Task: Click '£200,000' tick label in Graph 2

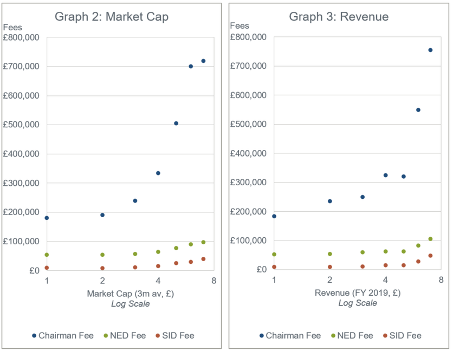Action: coord(21,212)
